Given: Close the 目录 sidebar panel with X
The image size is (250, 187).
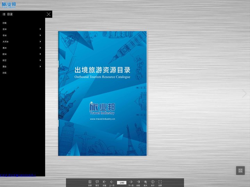Looking at the screenshot, I should [49, 14].
